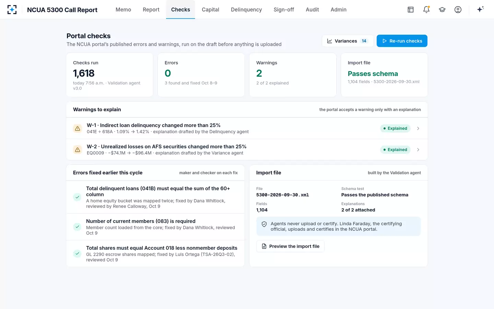This screenshot has height=309, width=494.
Task: Open the Warnings 2 summary card
Action: (x=293, y=75)
